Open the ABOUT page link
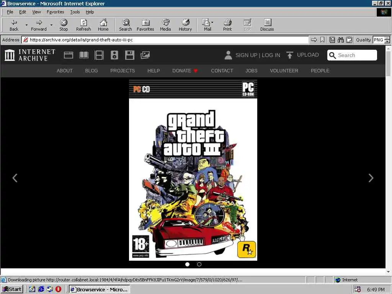The width and height of the screenshot is (392, 294). 64,71
